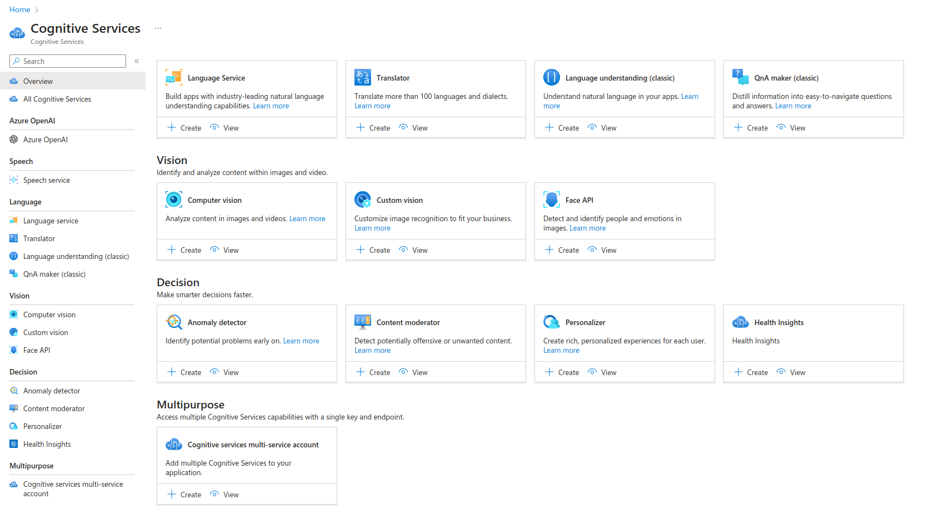Create a Computer vision resource
The image size is (925, 524).
pos(184,250)
